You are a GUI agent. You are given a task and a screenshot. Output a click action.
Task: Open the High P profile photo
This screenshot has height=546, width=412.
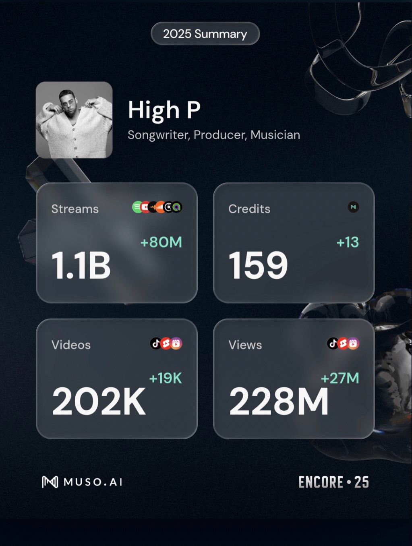click(x=74, y=120)
